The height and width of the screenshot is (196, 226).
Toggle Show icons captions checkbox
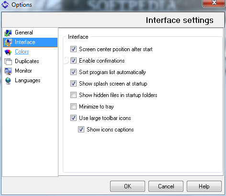[x=81, y=130]
